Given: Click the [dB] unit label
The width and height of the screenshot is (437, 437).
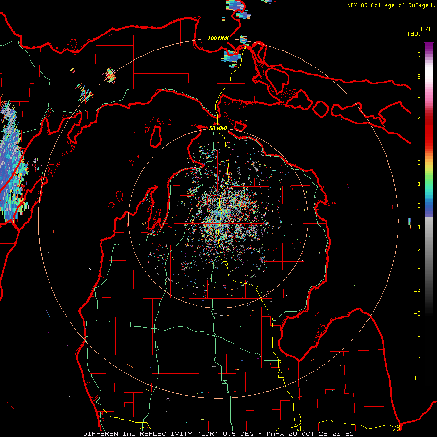Looking at the screenshot, I should tap(415, 34).
